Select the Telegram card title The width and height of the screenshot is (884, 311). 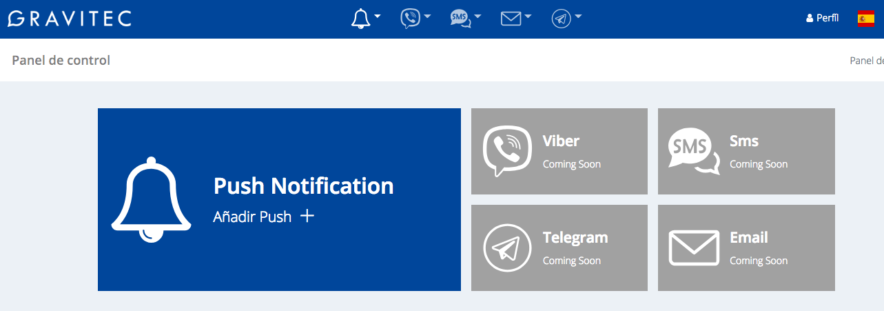[x=575, y=237]
